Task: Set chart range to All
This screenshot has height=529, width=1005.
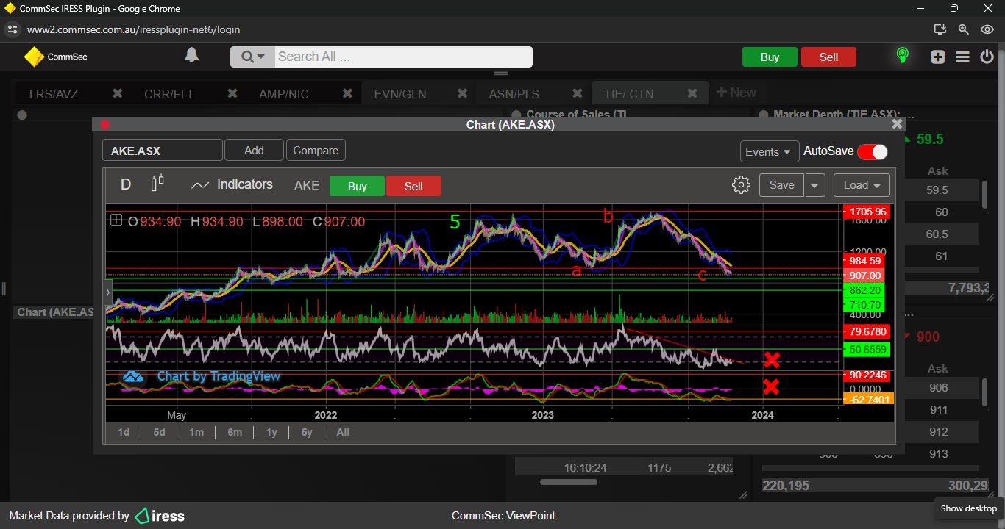Action: (343, 432)
